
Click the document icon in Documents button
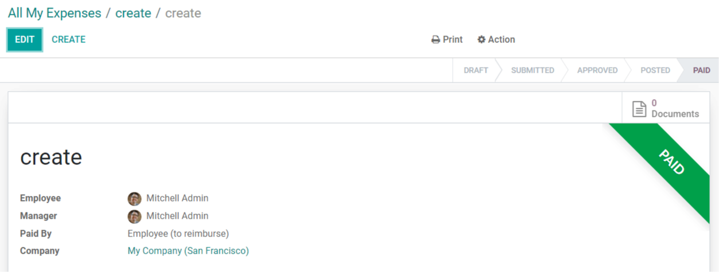[x=639, y=109]
